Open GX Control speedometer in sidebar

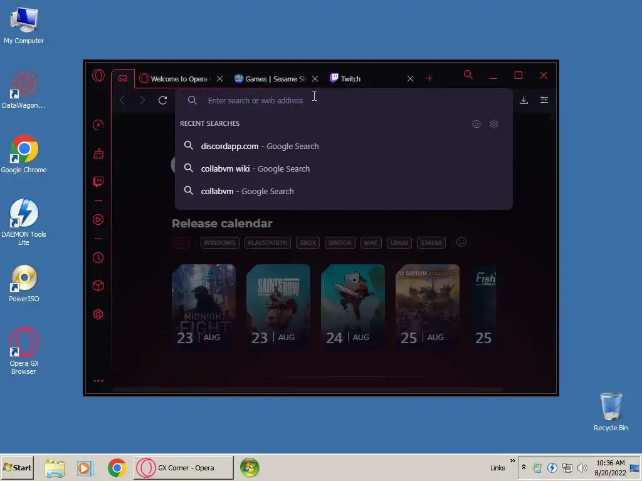pos(98,125)
